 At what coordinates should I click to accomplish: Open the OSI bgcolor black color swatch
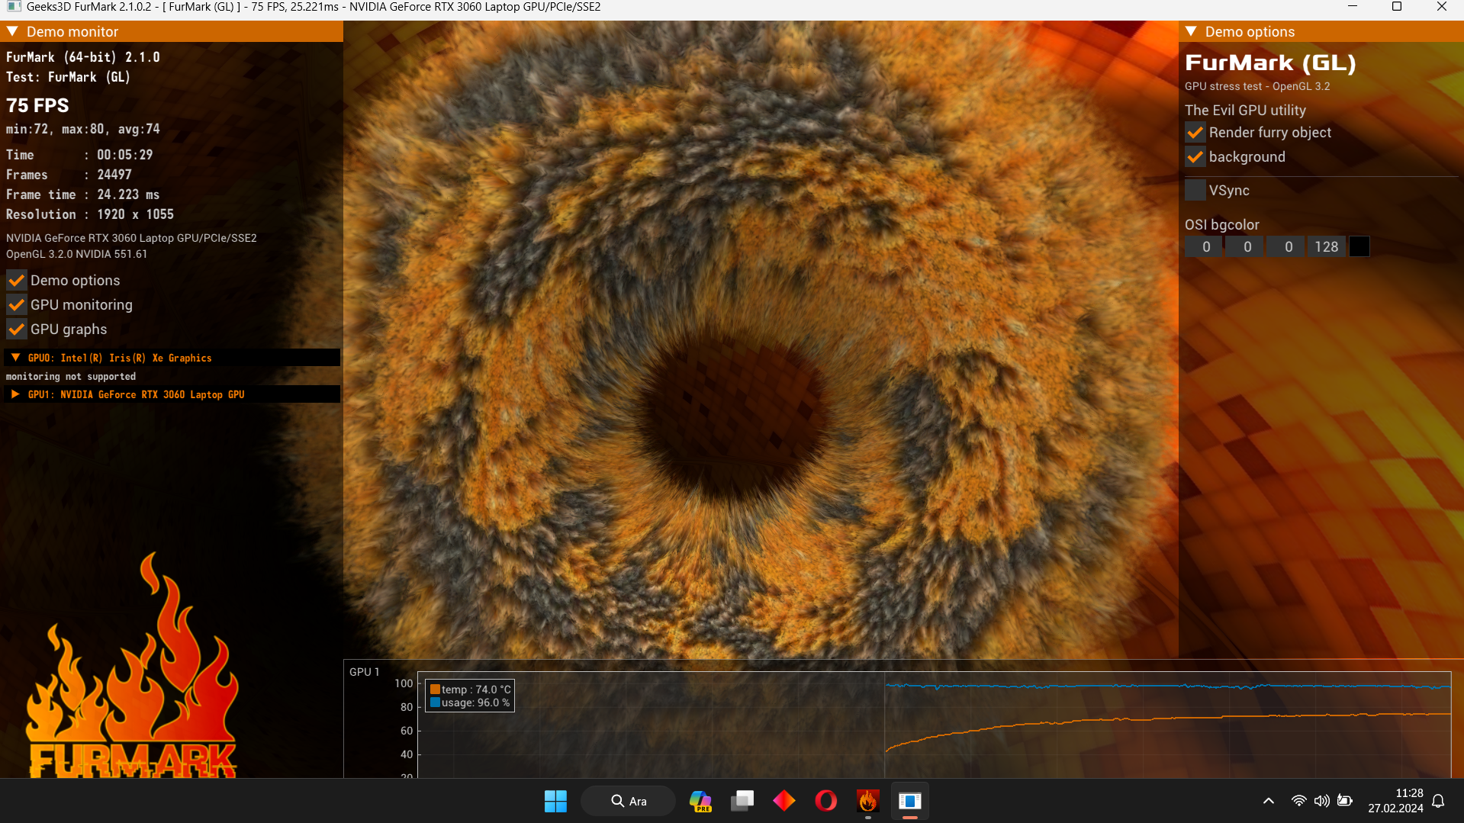(x=1359, y=246)
